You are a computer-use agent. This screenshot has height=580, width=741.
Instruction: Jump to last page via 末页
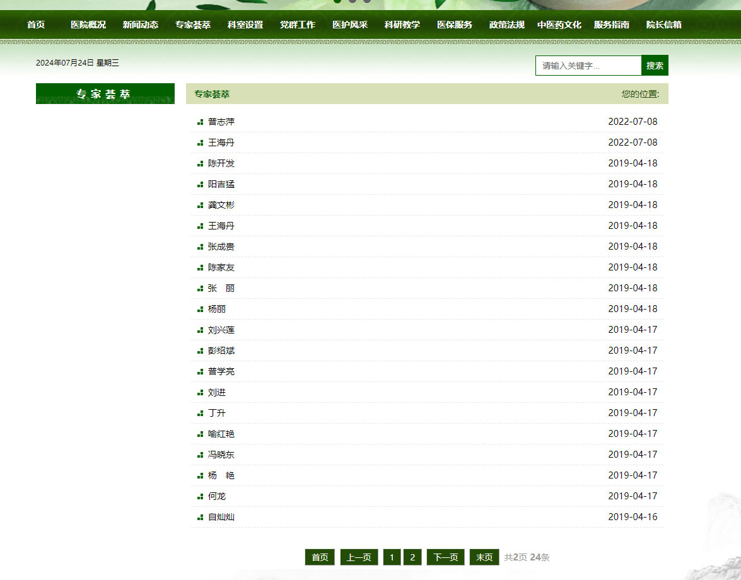click(x=484, y=557)
